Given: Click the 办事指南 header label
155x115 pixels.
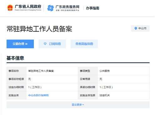Looking at the screenshot, I should [92, 8].
